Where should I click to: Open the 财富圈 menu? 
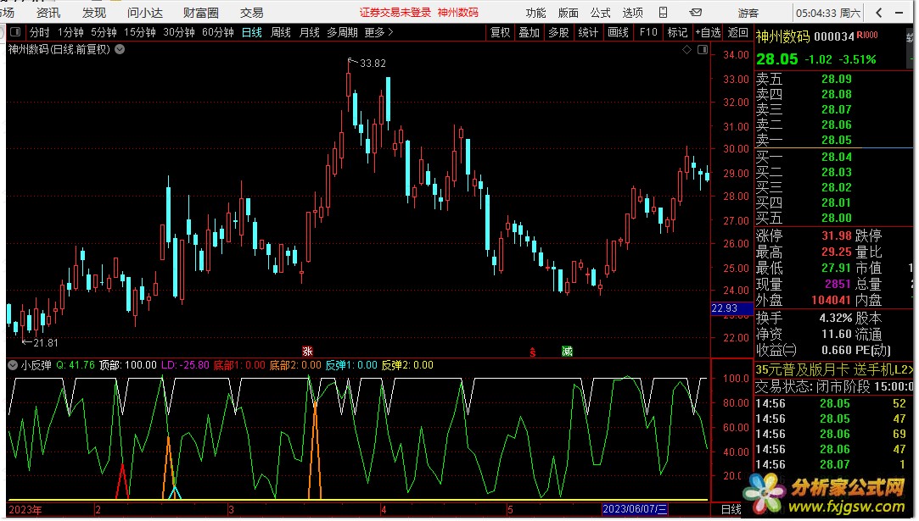(x=200, y=13)
